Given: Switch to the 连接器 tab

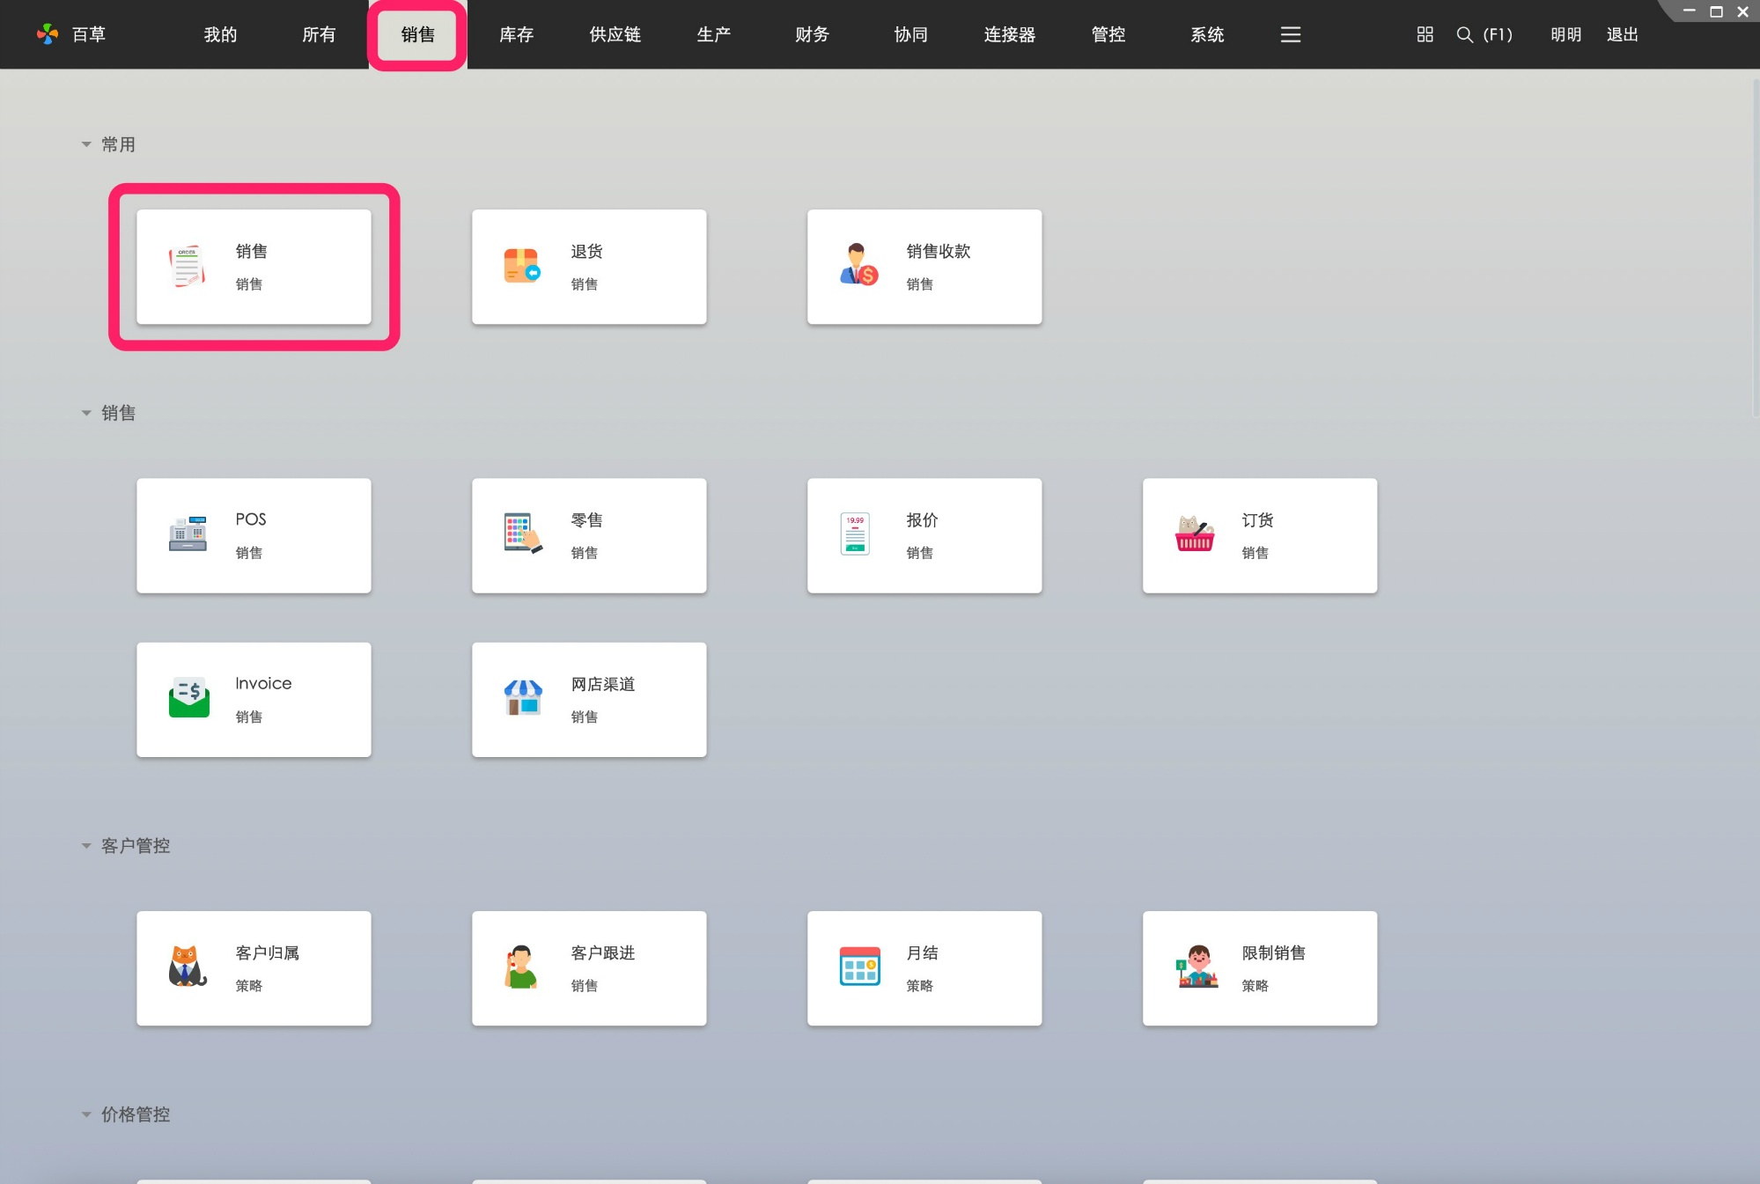Looking at the screenshot, I should (x=1009, y=34).
